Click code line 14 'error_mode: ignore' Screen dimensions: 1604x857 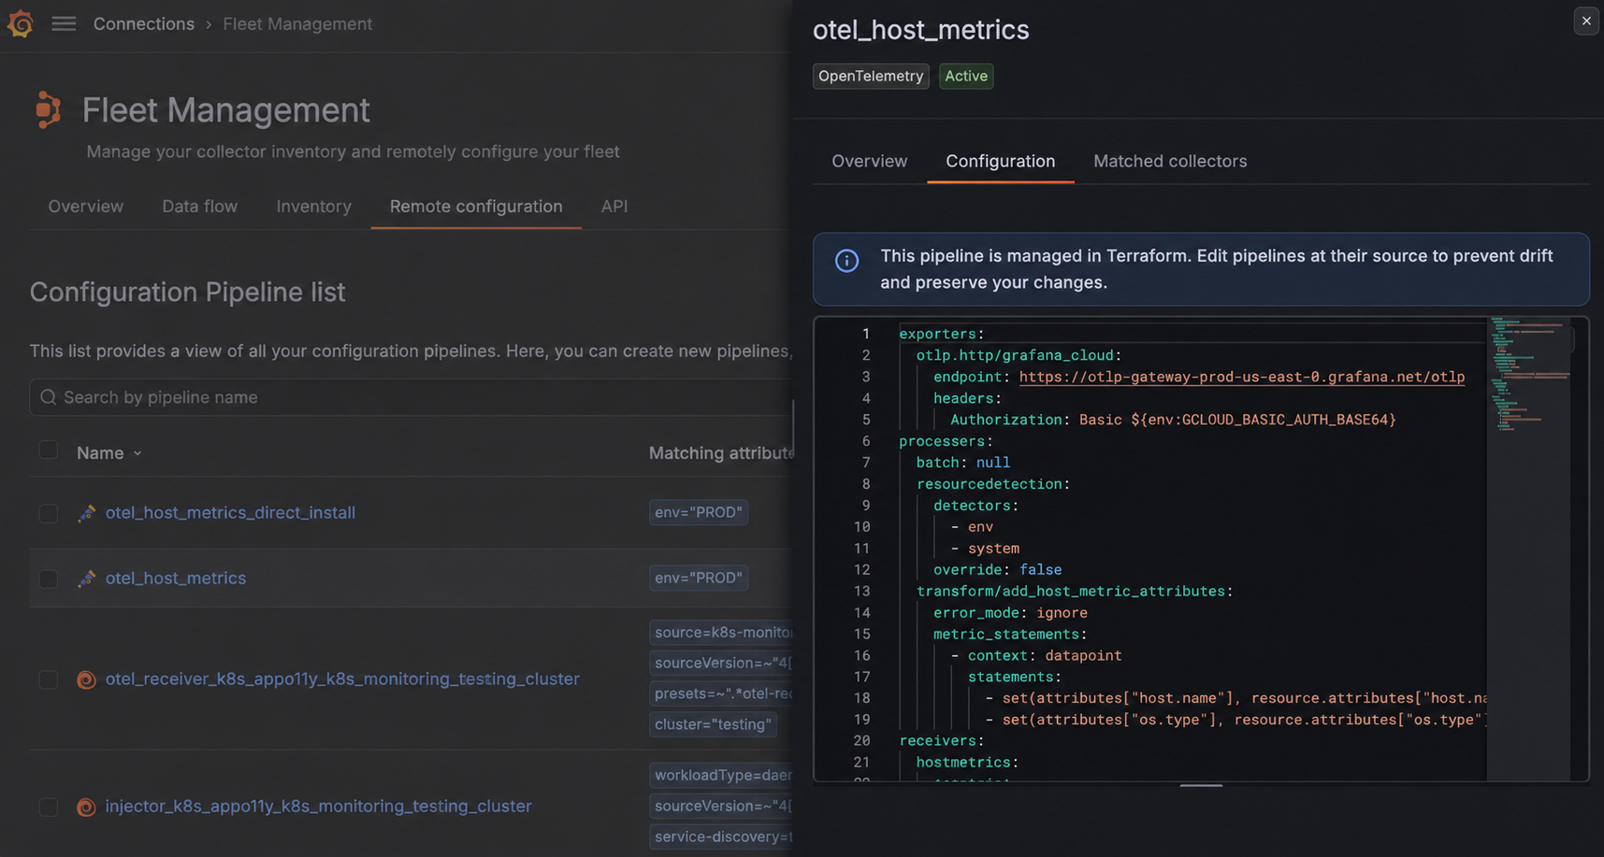(1010, 613)
